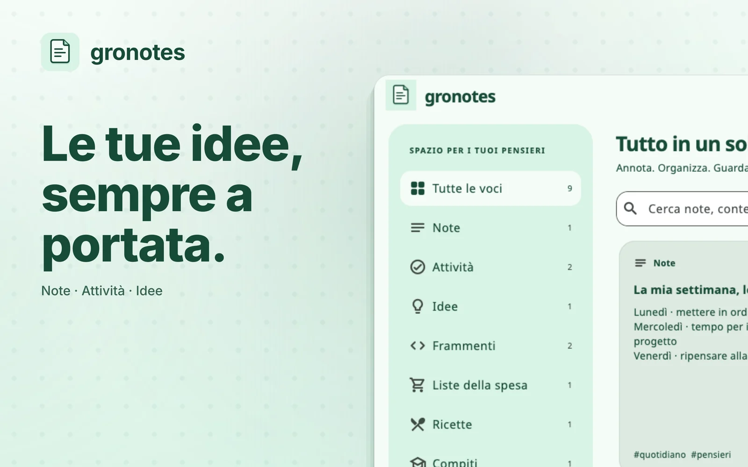Click the Ricette fork and knife icon
The width and height of the screenshot is (748, 467).
pos(417,424)
